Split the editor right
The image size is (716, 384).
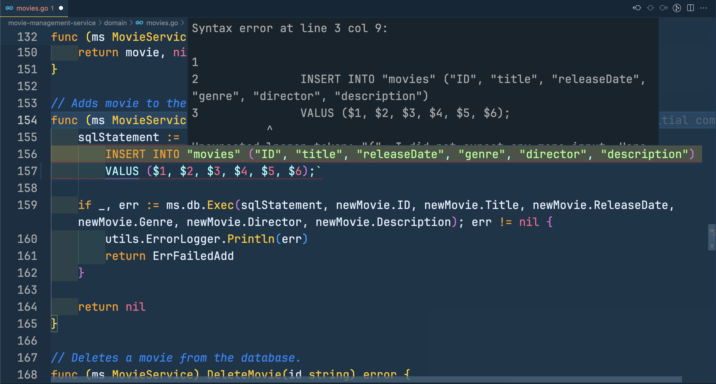click(690, 8)
